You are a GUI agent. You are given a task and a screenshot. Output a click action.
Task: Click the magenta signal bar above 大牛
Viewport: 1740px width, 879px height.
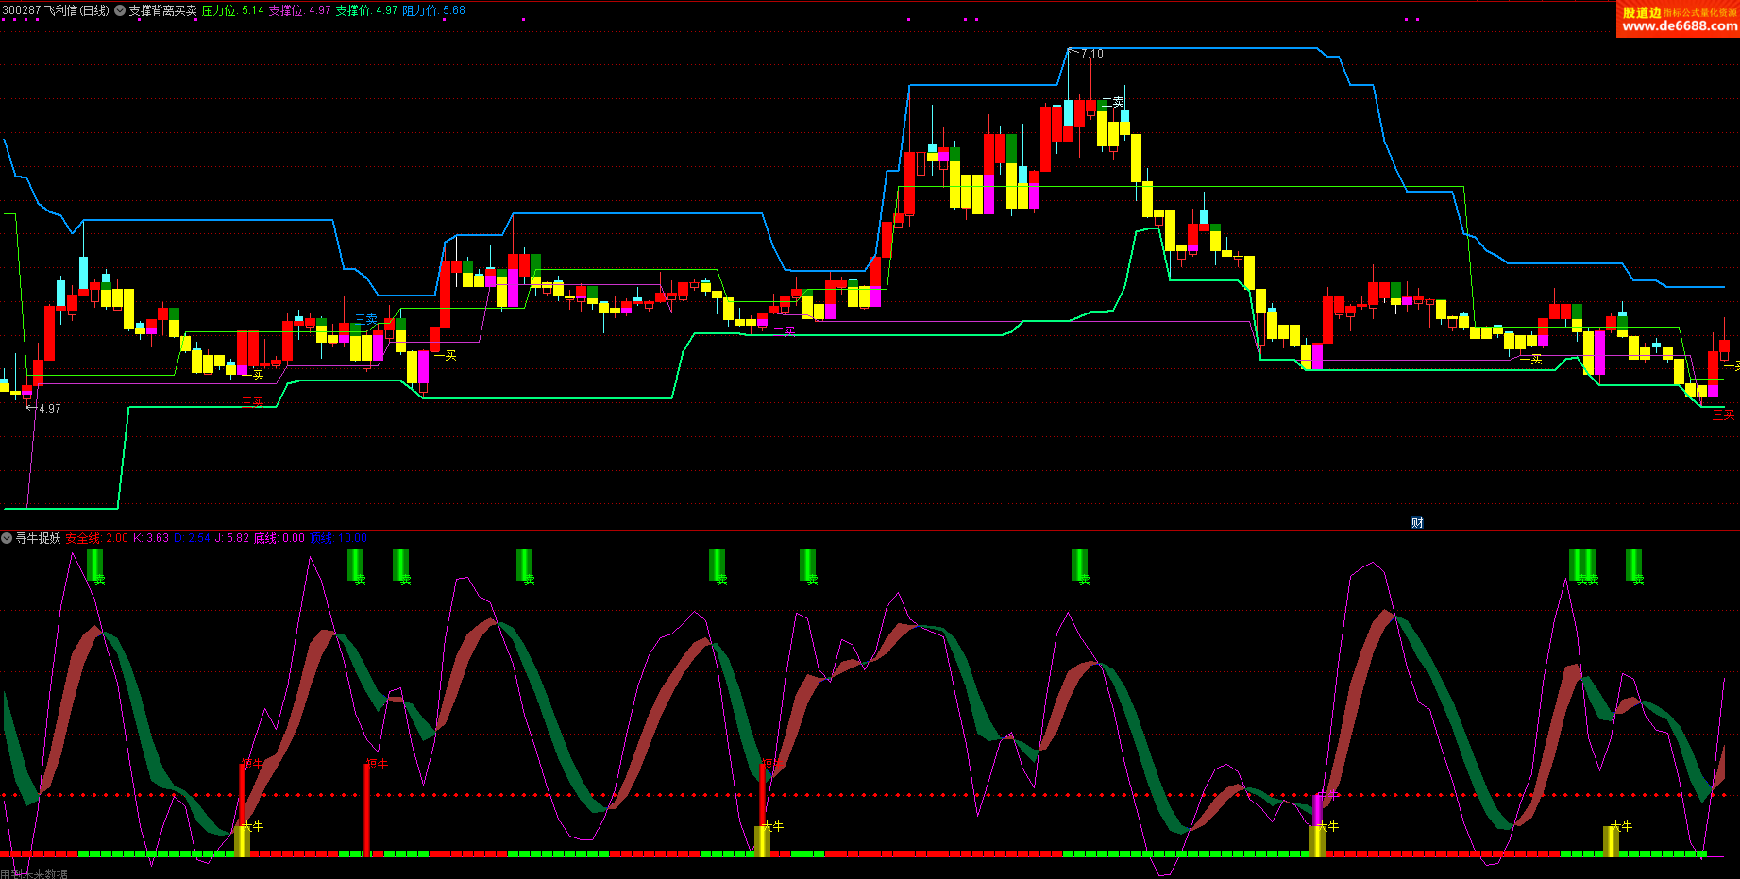click(1317, 809)
